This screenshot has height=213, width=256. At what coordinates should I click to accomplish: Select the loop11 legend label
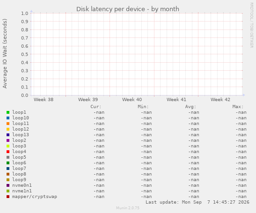pyautogui.click(x=21, y=124)
